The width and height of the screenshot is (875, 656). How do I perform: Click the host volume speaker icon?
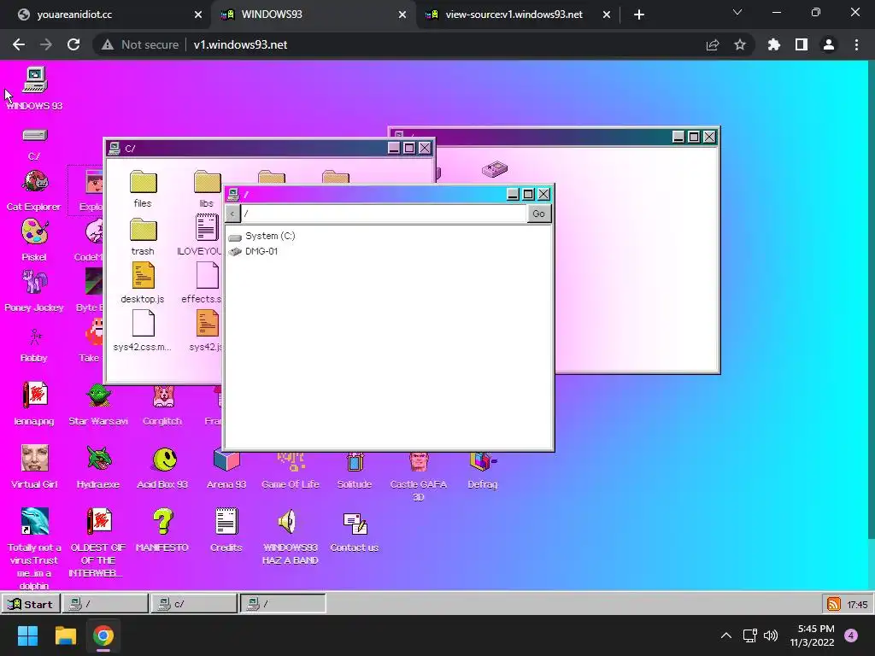tap(771, 635)
